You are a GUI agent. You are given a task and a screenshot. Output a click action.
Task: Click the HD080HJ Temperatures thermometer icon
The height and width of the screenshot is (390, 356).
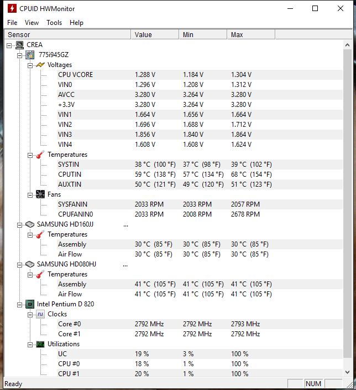click(40, 274)
